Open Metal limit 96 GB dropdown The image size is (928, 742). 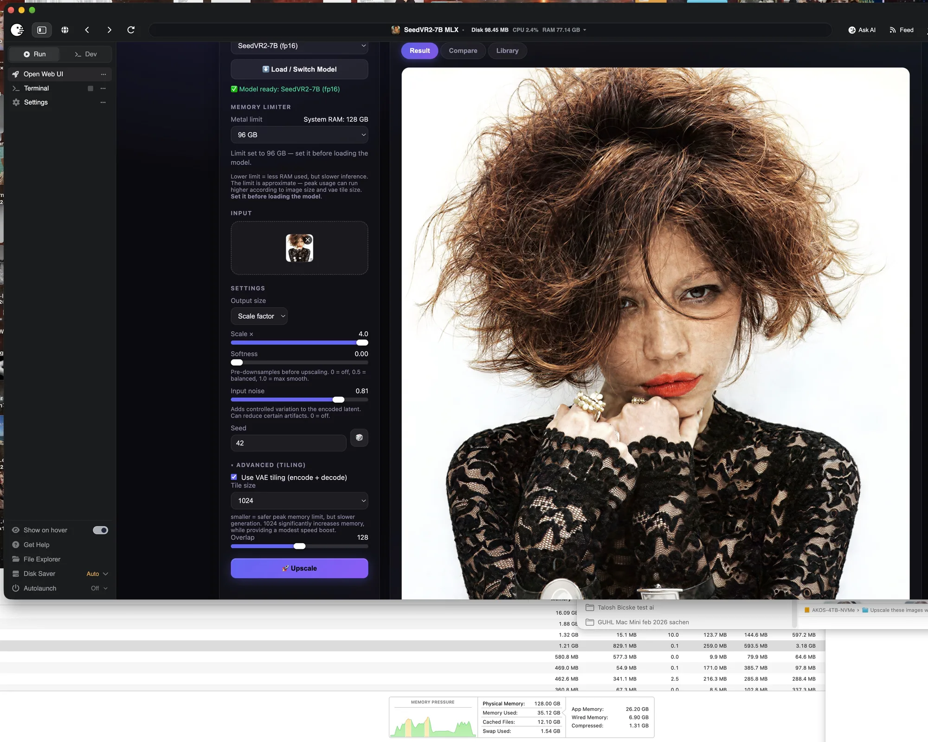[x=299, y=135]
